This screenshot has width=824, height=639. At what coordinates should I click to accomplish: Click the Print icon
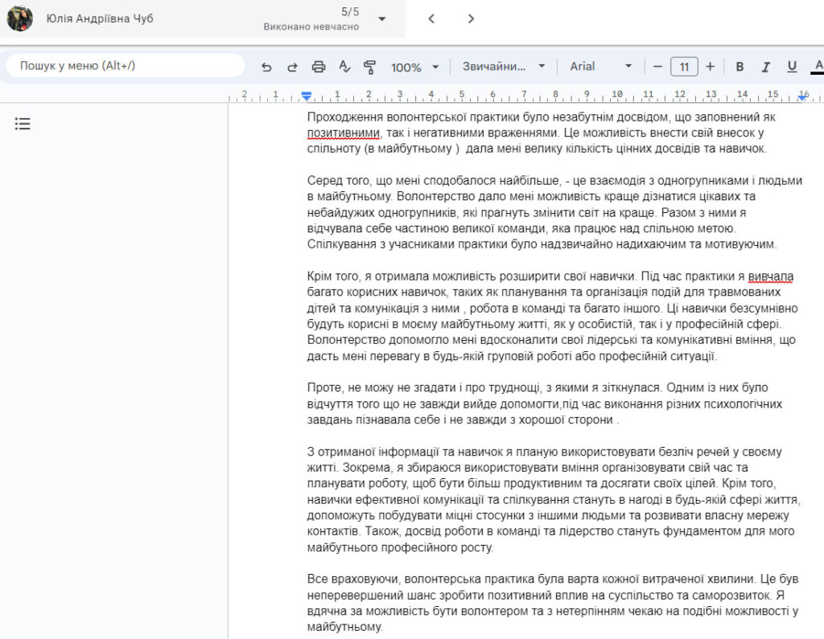319,67
